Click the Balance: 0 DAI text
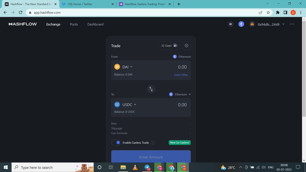 point(123,75)
